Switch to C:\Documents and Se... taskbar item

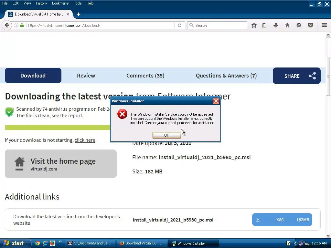tap(90, 243)
